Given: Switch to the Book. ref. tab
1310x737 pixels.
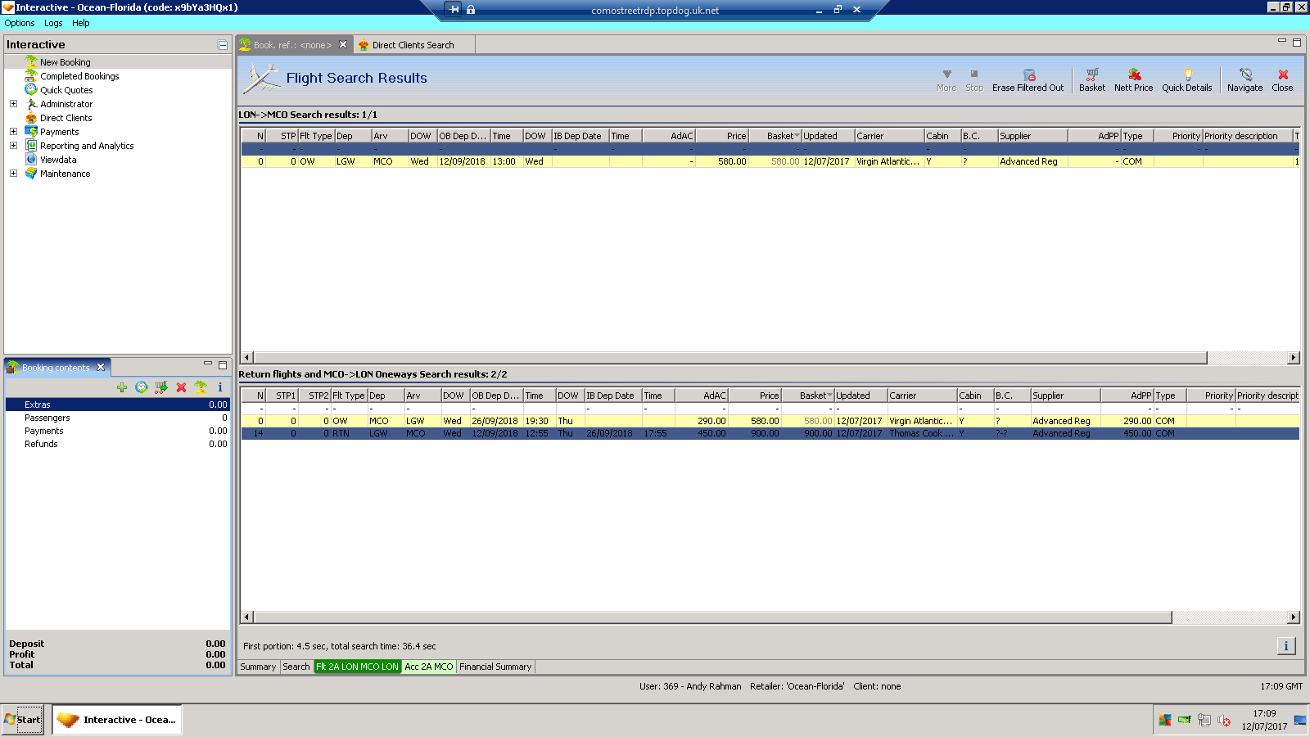Looking at the screenshot, I should (x=292, y=45).
